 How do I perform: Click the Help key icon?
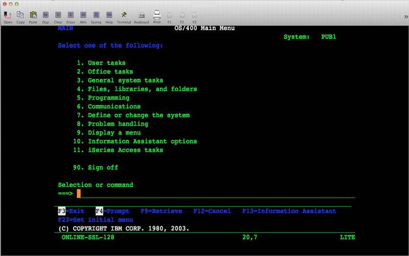(x=109, y=17)
